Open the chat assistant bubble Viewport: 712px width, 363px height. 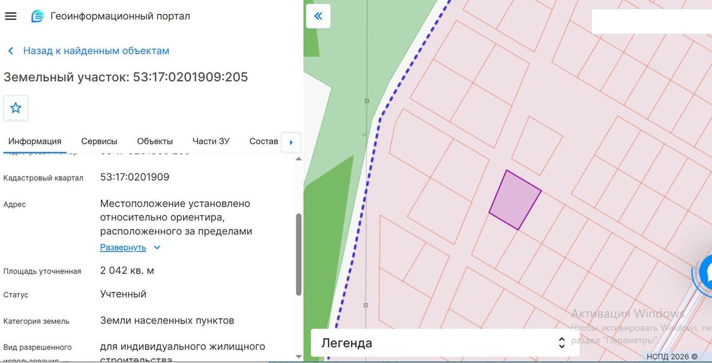(x=705, y=272)
